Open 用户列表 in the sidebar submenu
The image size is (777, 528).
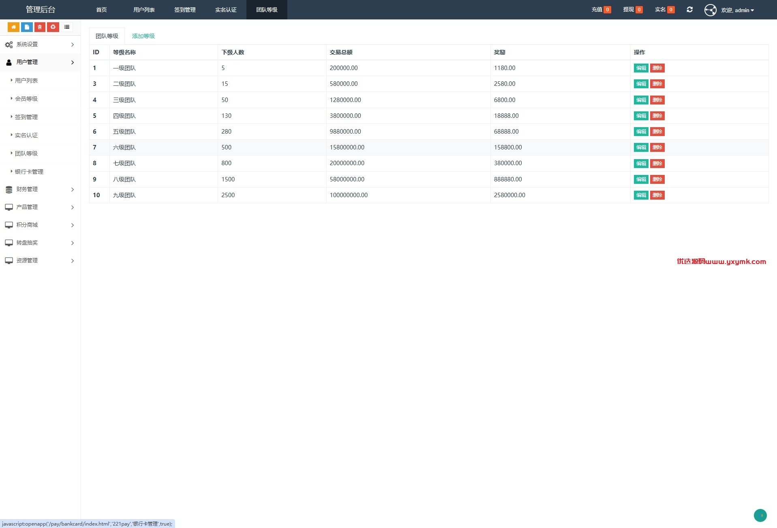click(26, 81)
